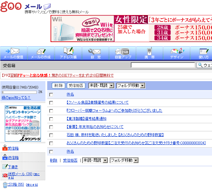Click the 女性限定 bonus banner ad
The image size is (212, 189).
[163, 29]
